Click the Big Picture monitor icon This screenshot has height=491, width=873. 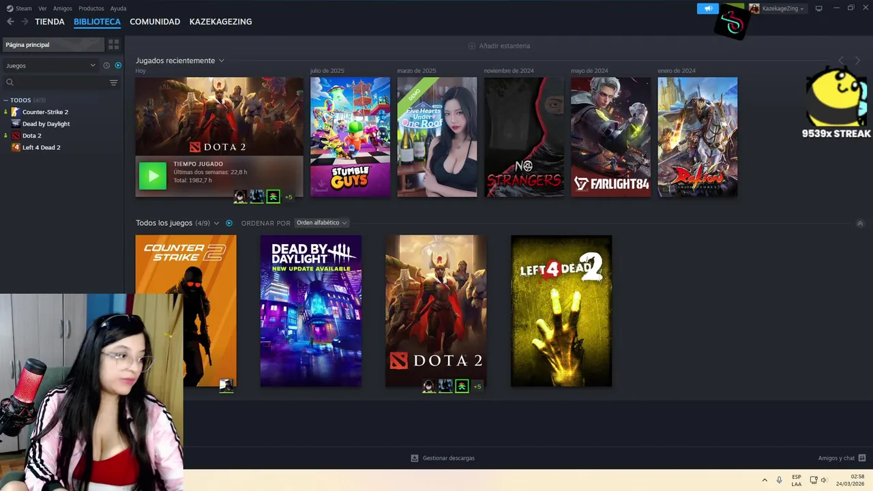[x=819, y=8]
